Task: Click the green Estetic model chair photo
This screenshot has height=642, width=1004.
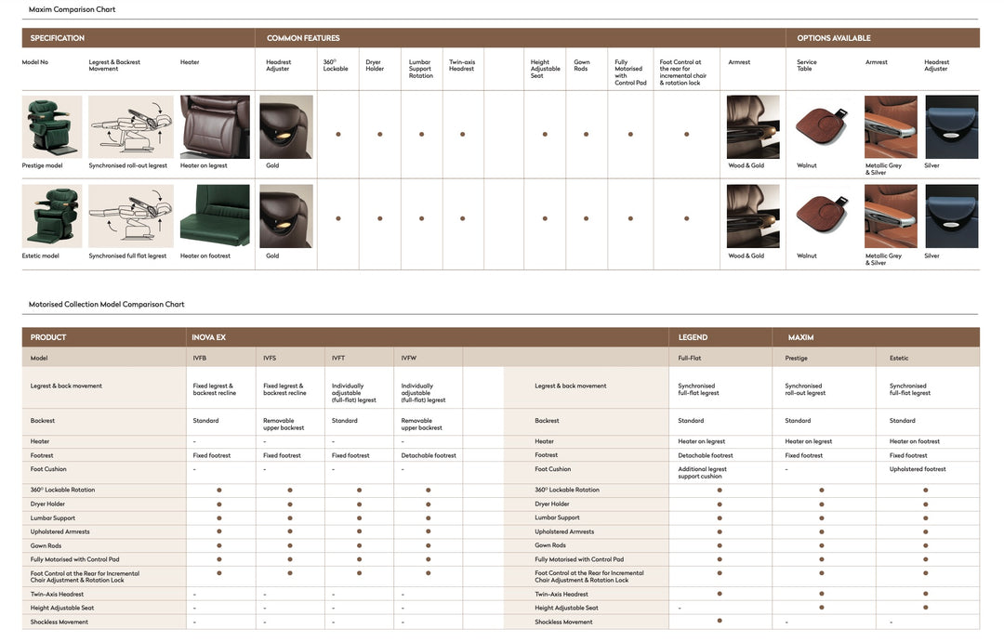Action: (x=52, y=216)
